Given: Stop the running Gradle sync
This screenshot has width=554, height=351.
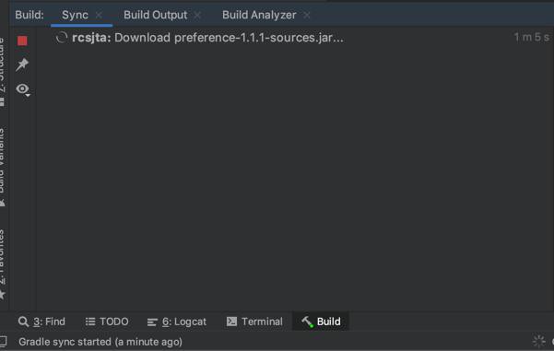Looking at the screenshot, I should pos(22,41).
